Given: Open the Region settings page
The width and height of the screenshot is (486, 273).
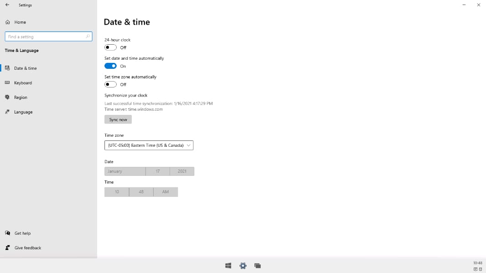Looking at the screenshot, I should (x=21, y=98).
